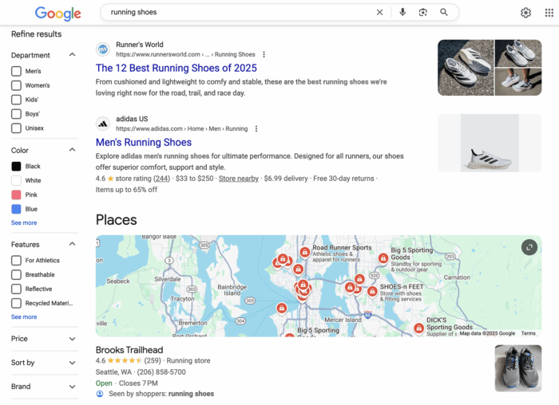
Task: Start voice search with the microphone icon
Action: [402, 13]
